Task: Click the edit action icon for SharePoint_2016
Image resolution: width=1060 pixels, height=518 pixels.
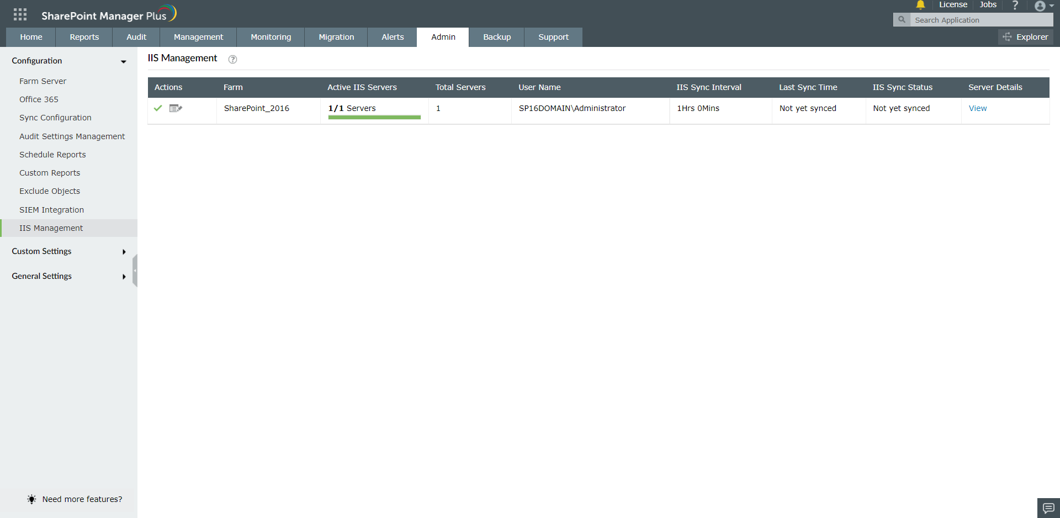Action: click(x=176, y=108)
